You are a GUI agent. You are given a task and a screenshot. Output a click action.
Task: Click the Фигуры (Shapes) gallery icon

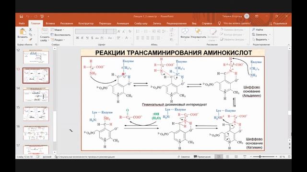coord(185,31)
